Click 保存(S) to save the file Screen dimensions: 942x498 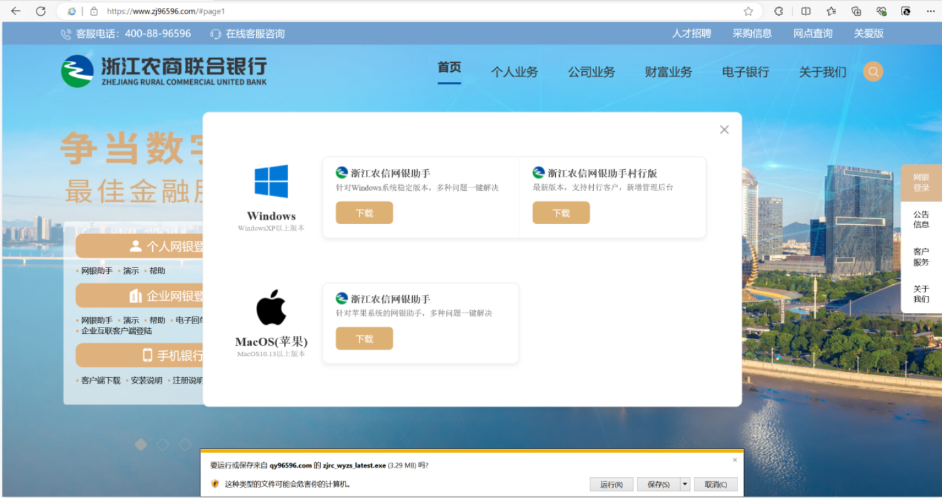coord(658,484)
